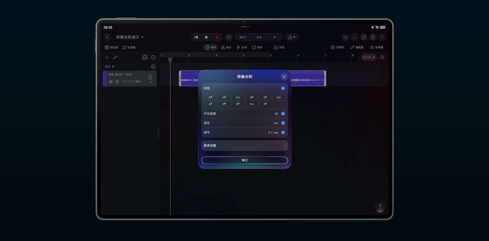
Task: Open the 编辑器 editor panel
Action: coord(357,47)
